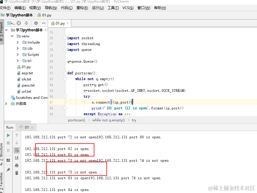The height and width of the screenshot is (193, 257).
Task: Click line number 30 in the gutter
Action: coord(51,61)
